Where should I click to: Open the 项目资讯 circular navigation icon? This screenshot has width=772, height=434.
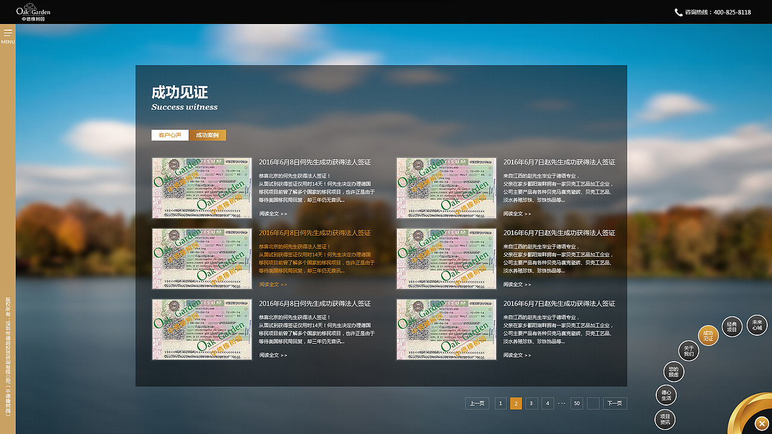666,419
